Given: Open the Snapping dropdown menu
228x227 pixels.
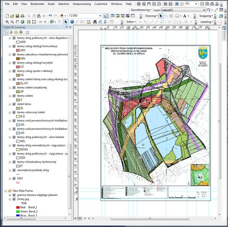Looking at the screenshot, I should 206,16.
